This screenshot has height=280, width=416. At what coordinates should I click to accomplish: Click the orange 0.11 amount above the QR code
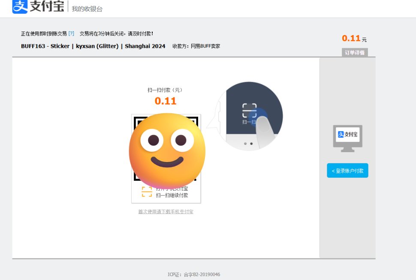(166, 101)
